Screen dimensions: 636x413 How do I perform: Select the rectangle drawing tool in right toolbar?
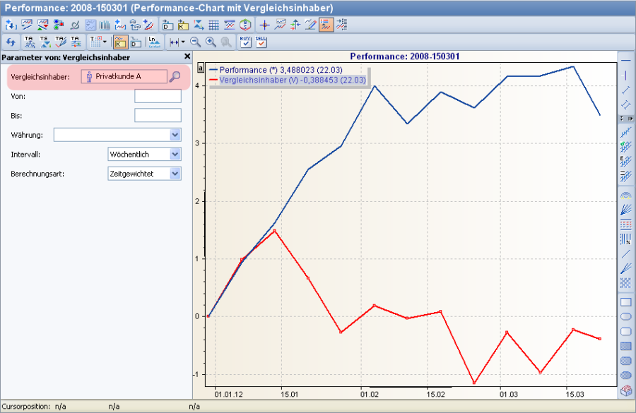(625, 302)
